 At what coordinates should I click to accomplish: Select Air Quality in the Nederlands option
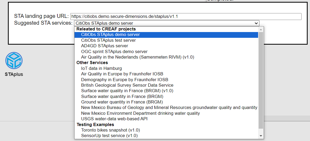pyautogui.click(x=166, y=58)
